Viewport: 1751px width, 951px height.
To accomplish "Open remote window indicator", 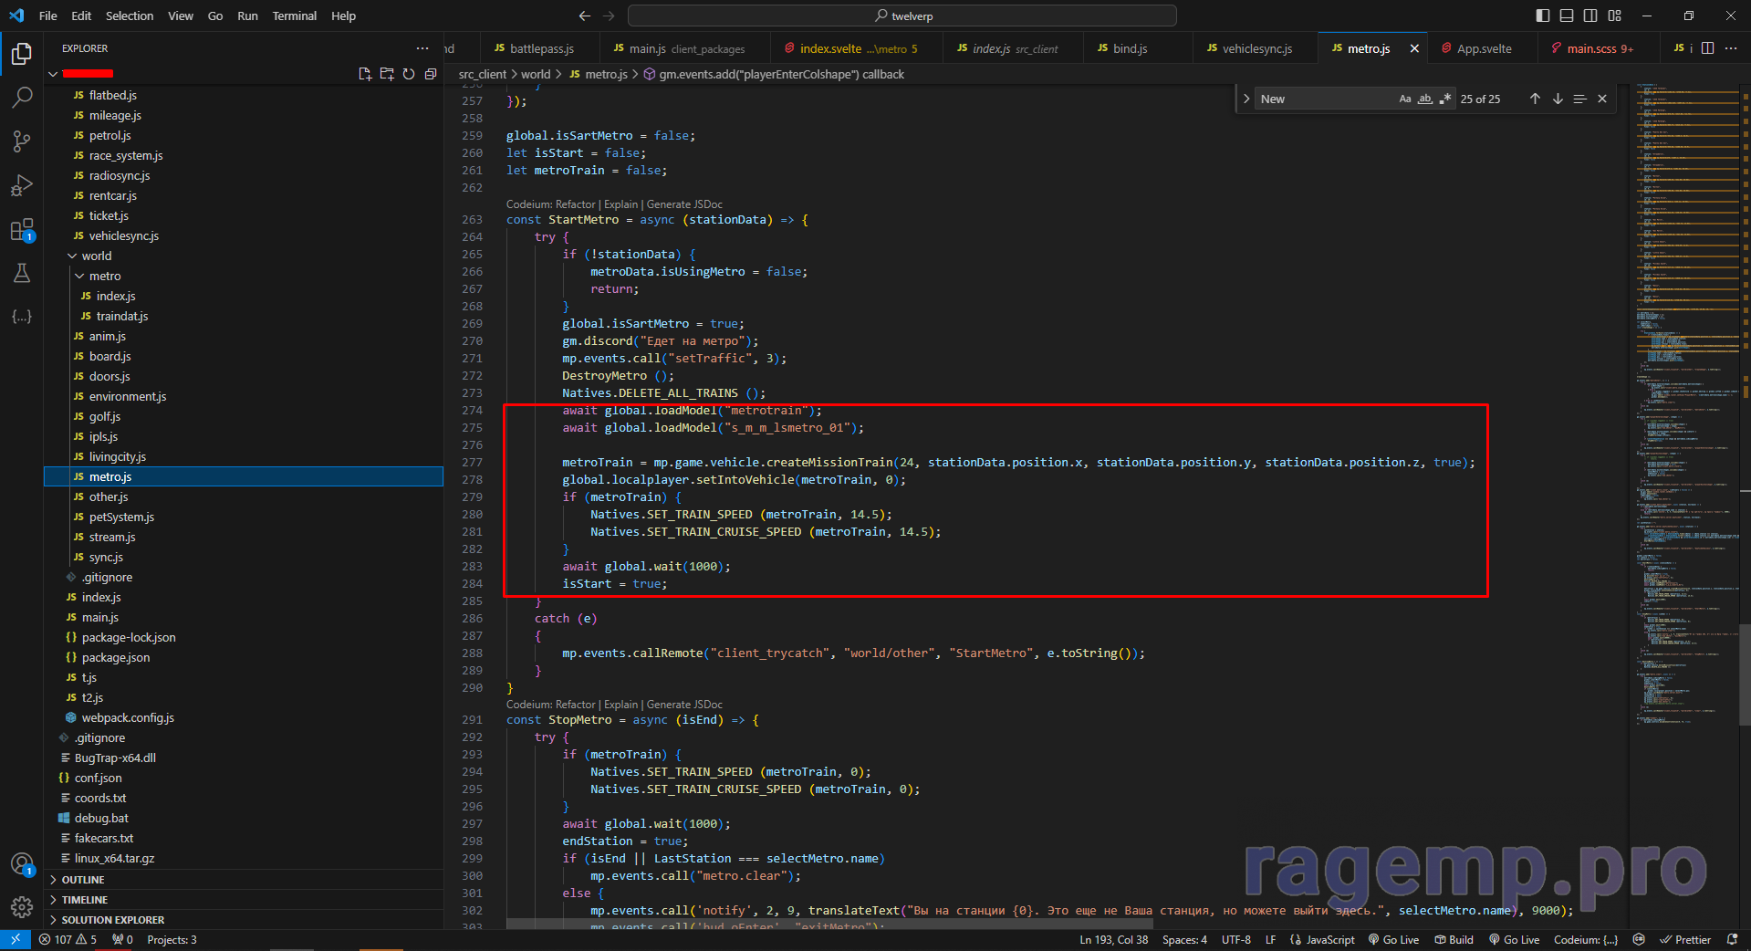I will tap(15, 939).
